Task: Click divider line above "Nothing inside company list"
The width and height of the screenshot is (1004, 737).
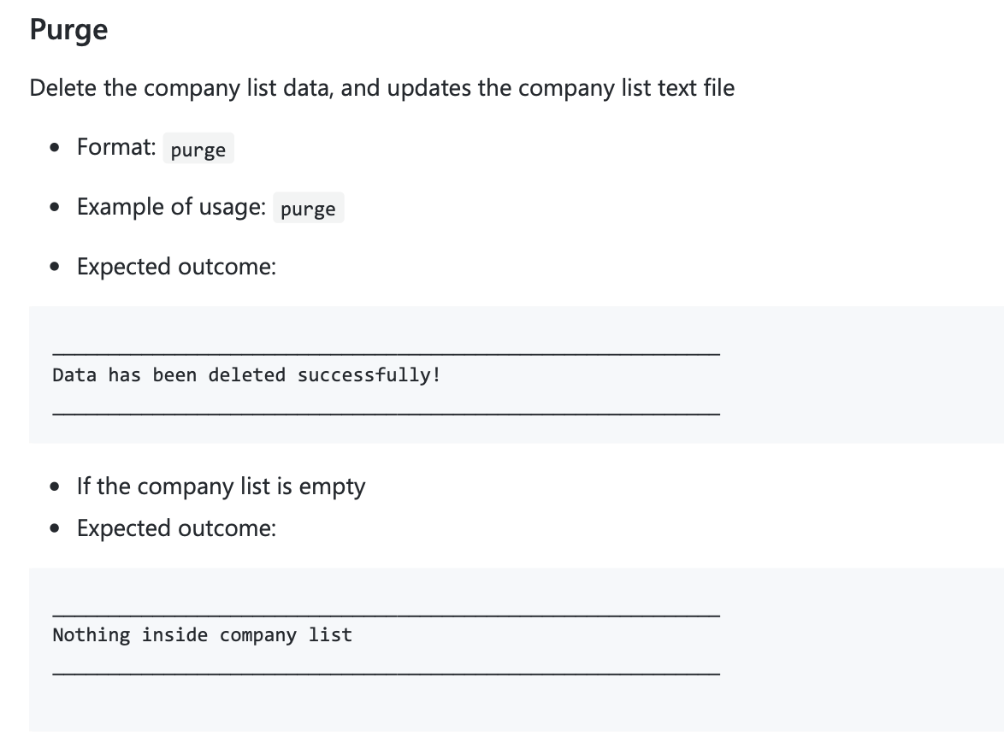Action: [386, 615]
